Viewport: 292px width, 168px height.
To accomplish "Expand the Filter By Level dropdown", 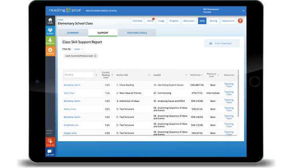I will (78, 49).
